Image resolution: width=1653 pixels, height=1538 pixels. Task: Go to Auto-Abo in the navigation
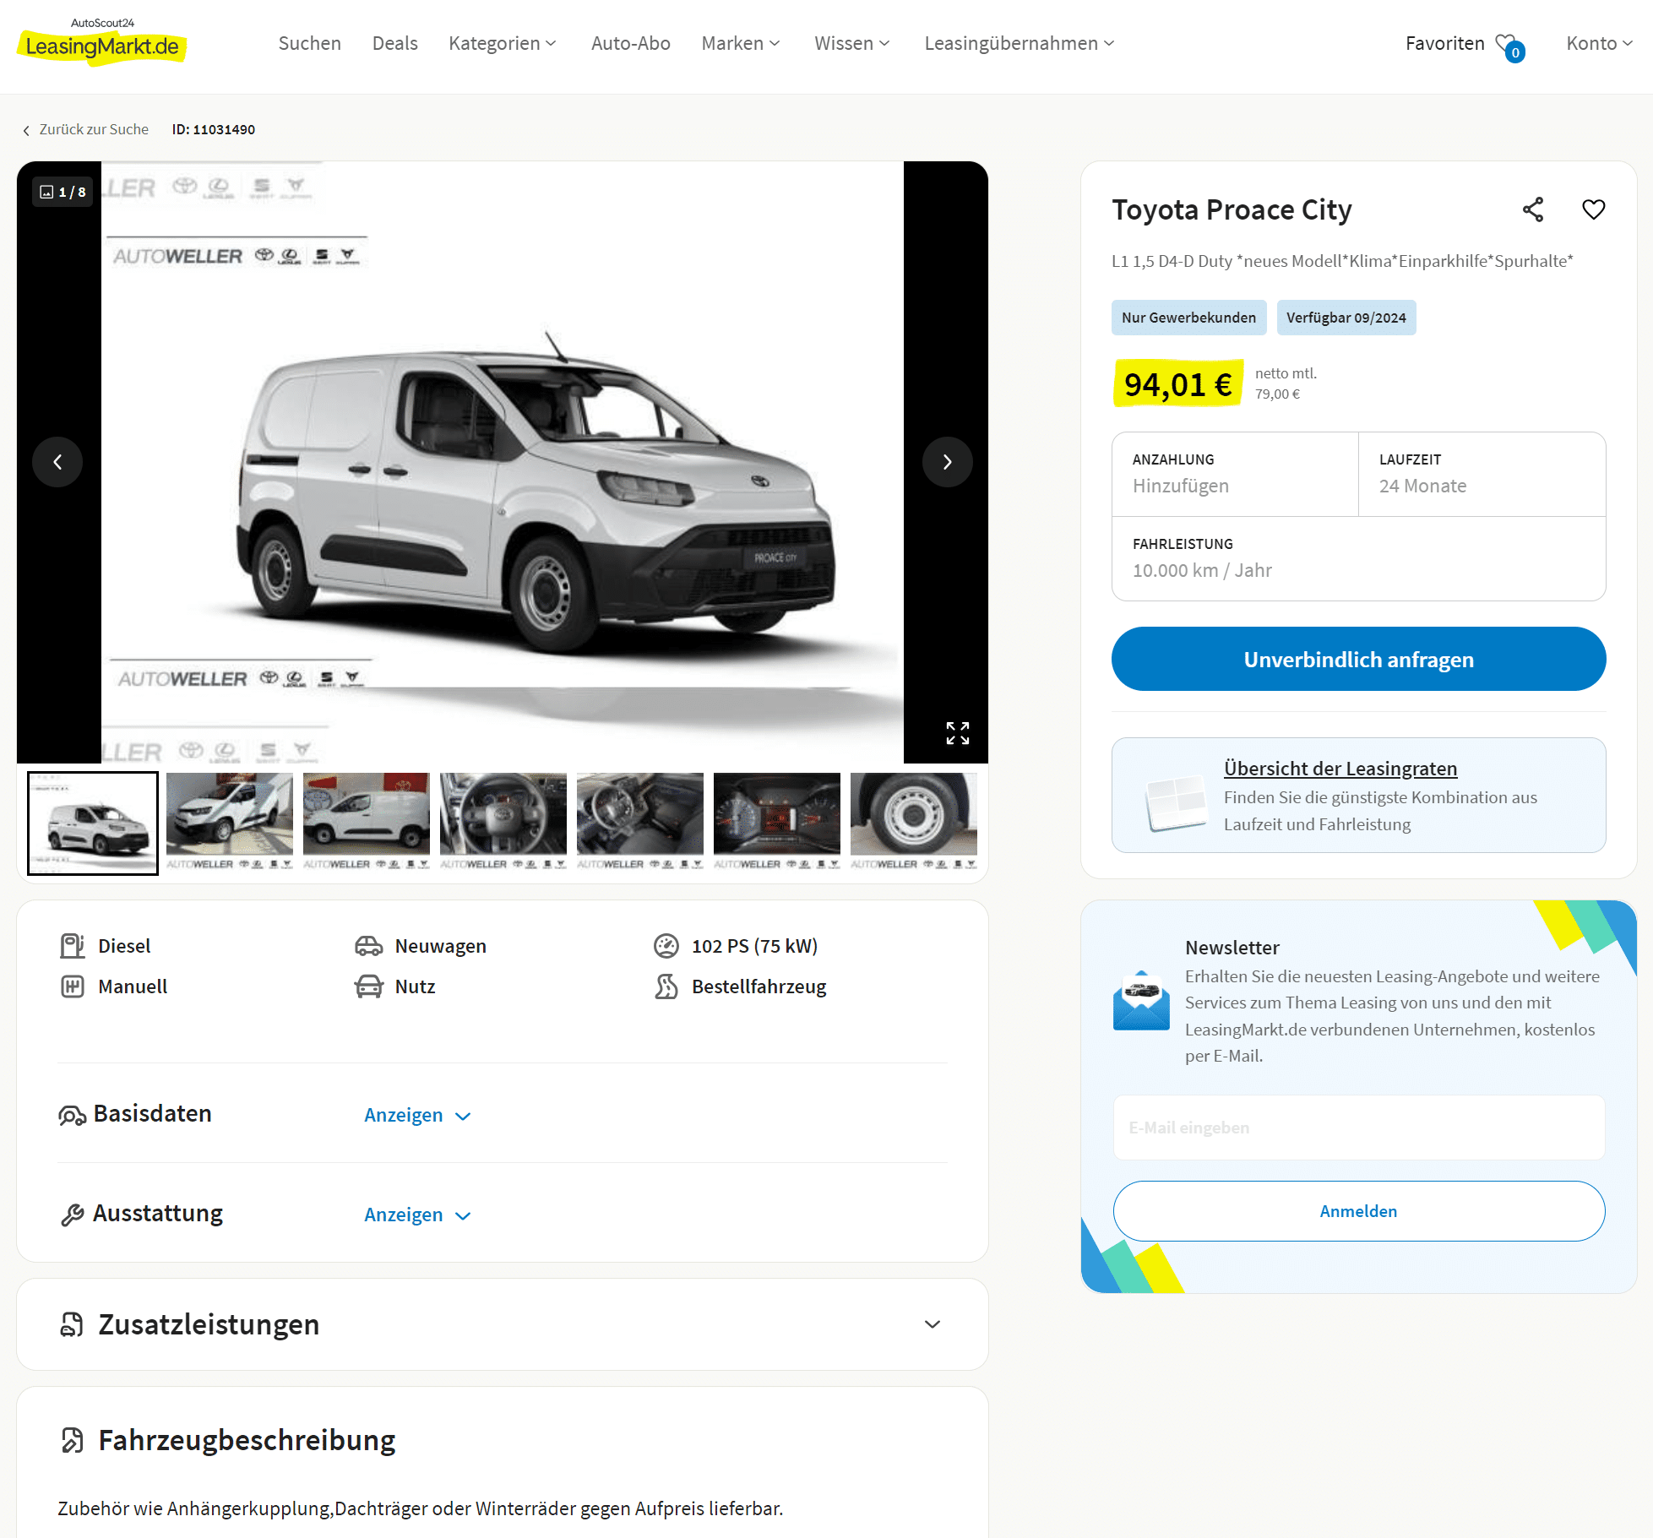(x=631, y=43)
